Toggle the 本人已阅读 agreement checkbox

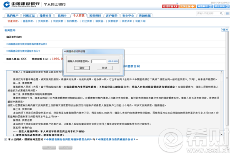click(x=5, y=139)
